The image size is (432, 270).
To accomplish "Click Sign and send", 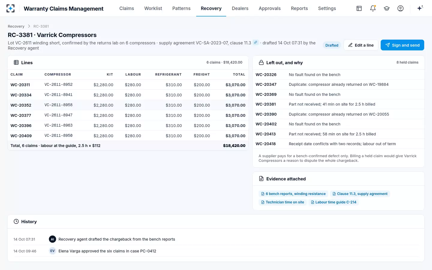I will (x=402, y=45).
